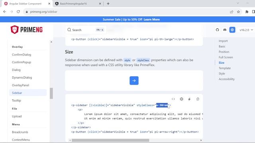Open Breadcrumb under Menu section
Screen dimensions: 255x143
(20, 132)
